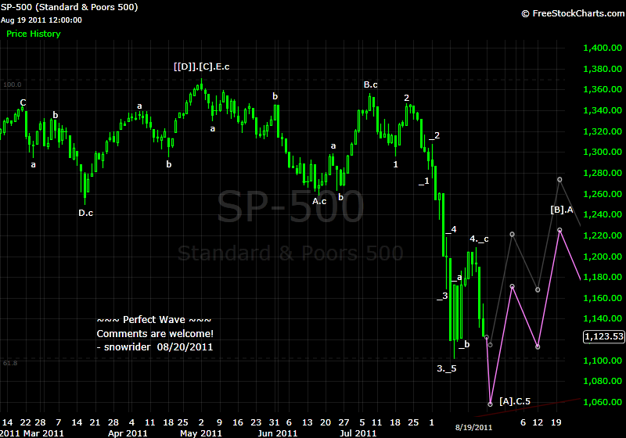Click the 100.0 Fibonacci level label

(x=13, y=84)
